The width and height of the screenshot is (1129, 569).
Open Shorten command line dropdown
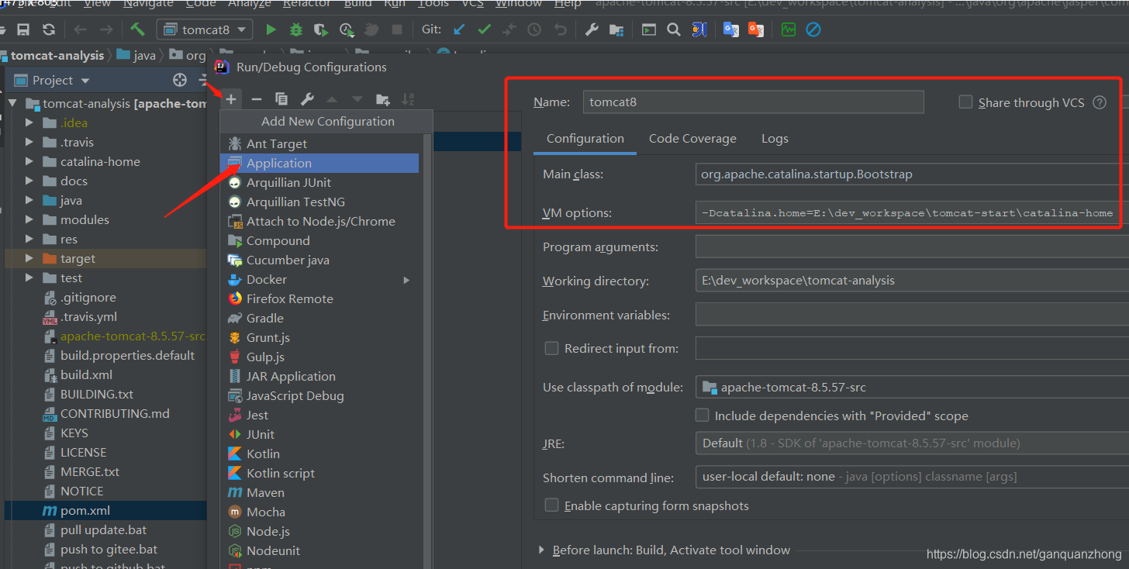[x=912, y=477]
